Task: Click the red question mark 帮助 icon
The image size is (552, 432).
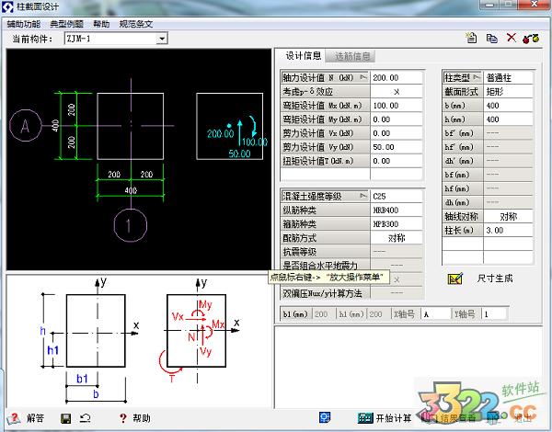Action: click(x=123, y=418)
